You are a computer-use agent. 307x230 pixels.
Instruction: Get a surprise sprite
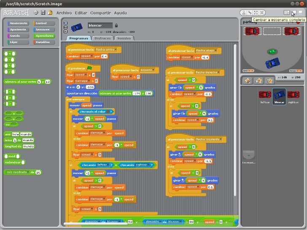tap(269, 80)
